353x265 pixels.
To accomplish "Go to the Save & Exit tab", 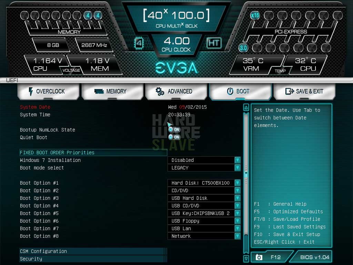I will point(304,91).
